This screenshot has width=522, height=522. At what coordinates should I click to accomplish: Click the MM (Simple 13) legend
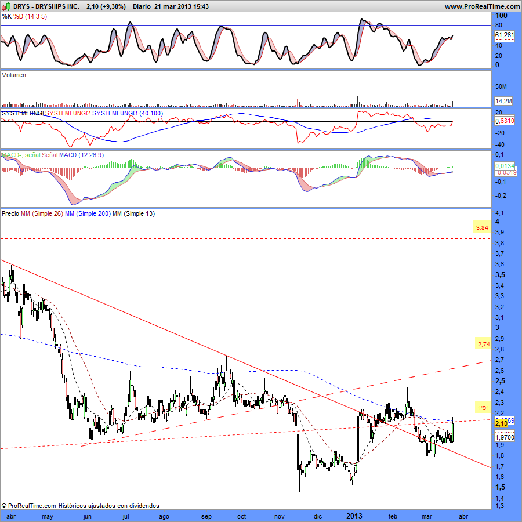pyautogui.click(x=133, y=213)
